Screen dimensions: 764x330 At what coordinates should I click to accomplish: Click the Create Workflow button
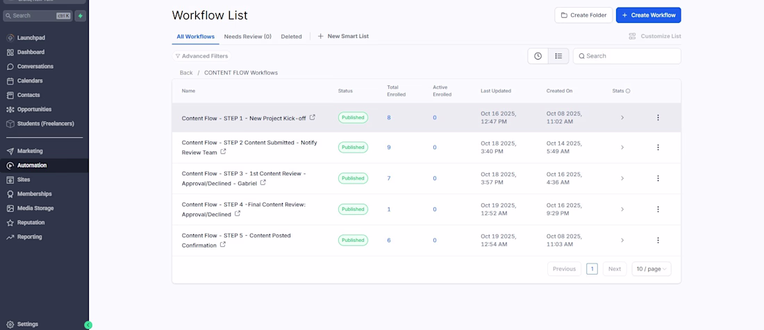pos(648,15)
